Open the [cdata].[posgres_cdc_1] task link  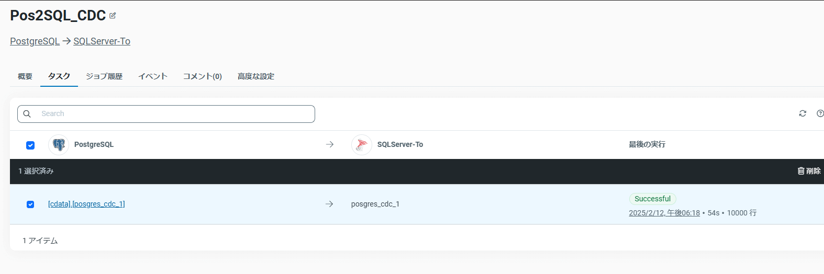86,204
